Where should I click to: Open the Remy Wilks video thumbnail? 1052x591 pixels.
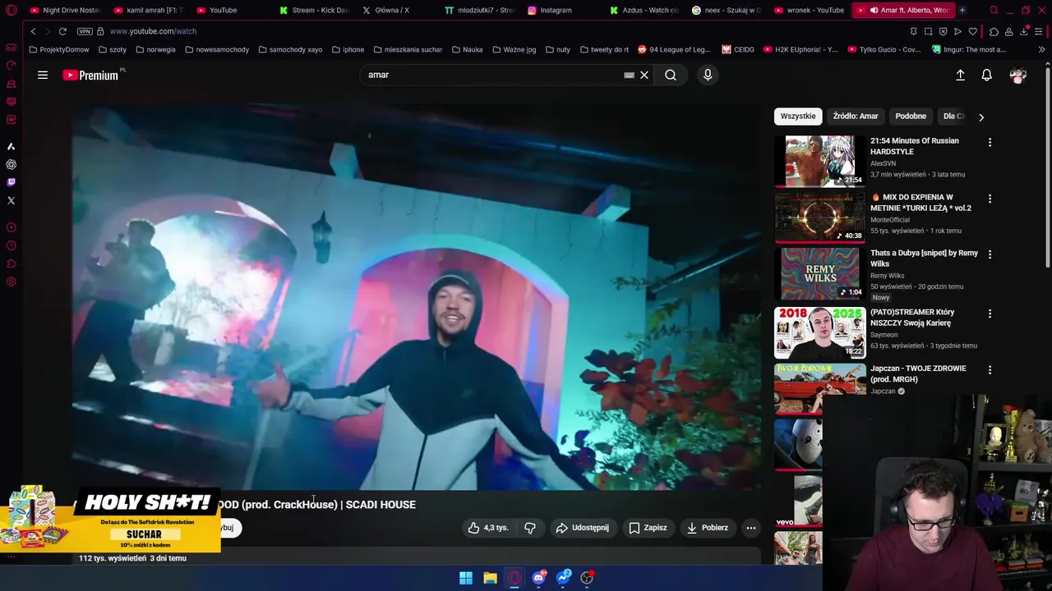click(x=819, y=273)
